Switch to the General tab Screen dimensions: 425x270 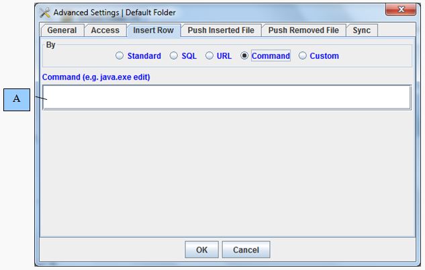pos(62,30)
